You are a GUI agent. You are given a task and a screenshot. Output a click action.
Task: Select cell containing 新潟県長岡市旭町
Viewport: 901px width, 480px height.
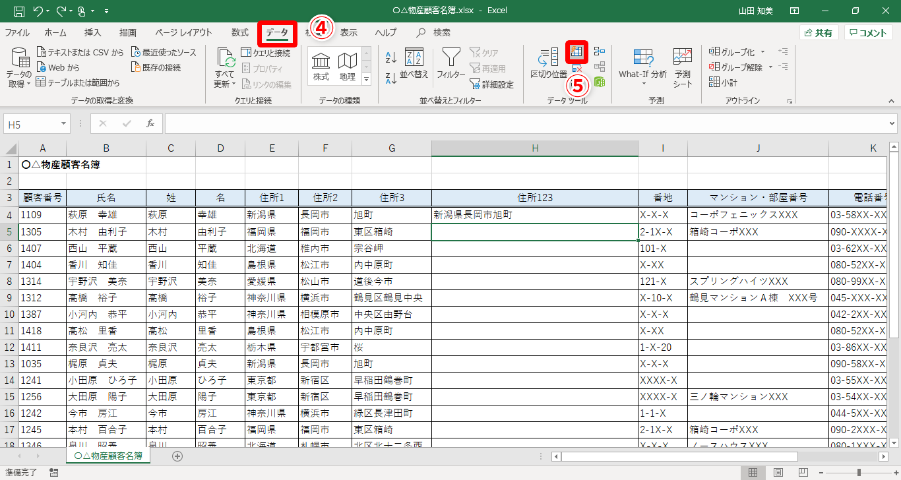(x=535, y=215)
